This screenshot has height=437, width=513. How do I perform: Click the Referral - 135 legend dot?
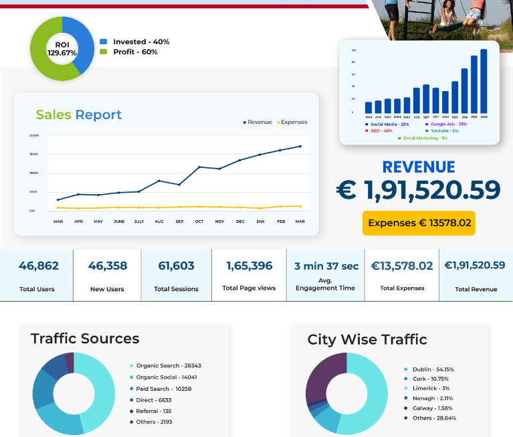tap(132, 411)
